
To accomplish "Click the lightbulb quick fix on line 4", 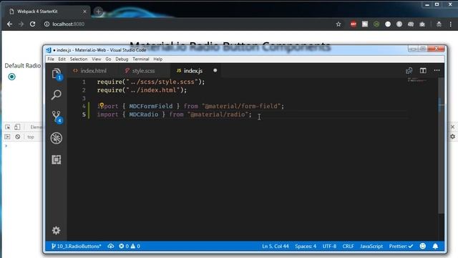I will pos(102,105).
